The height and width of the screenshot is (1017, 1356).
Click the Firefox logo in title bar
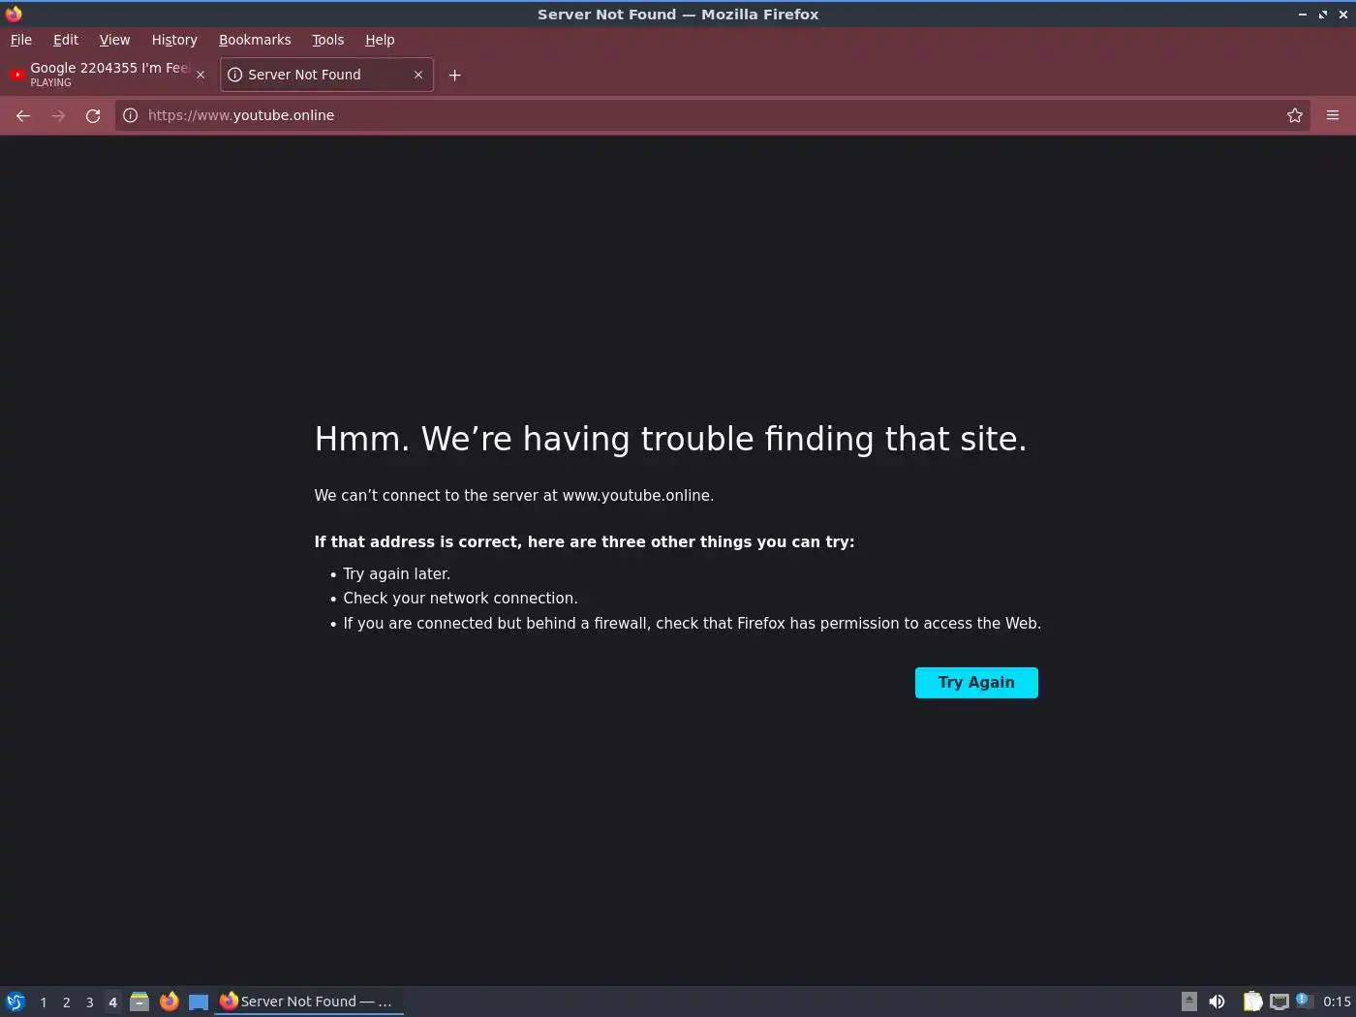coord(14,14)
